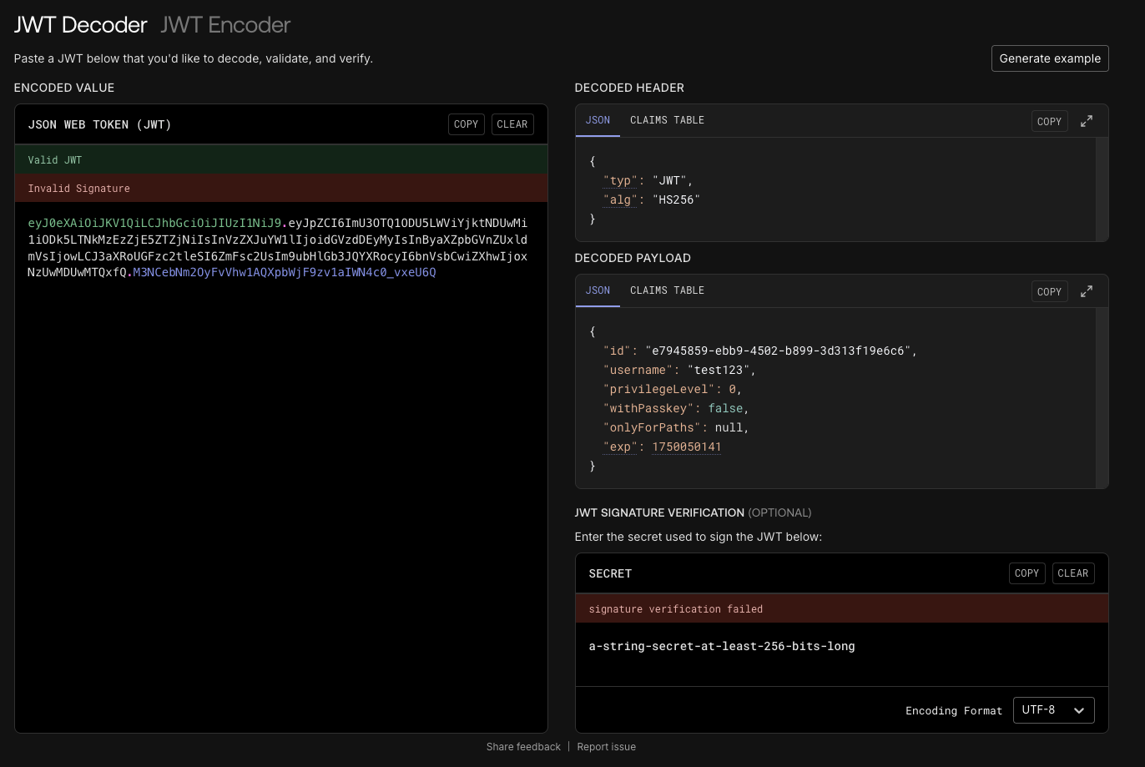Click the "alg" key in header JSON
Image resolution: width=1145 pixels, height=767 pixels.
[x=620, y=199]
